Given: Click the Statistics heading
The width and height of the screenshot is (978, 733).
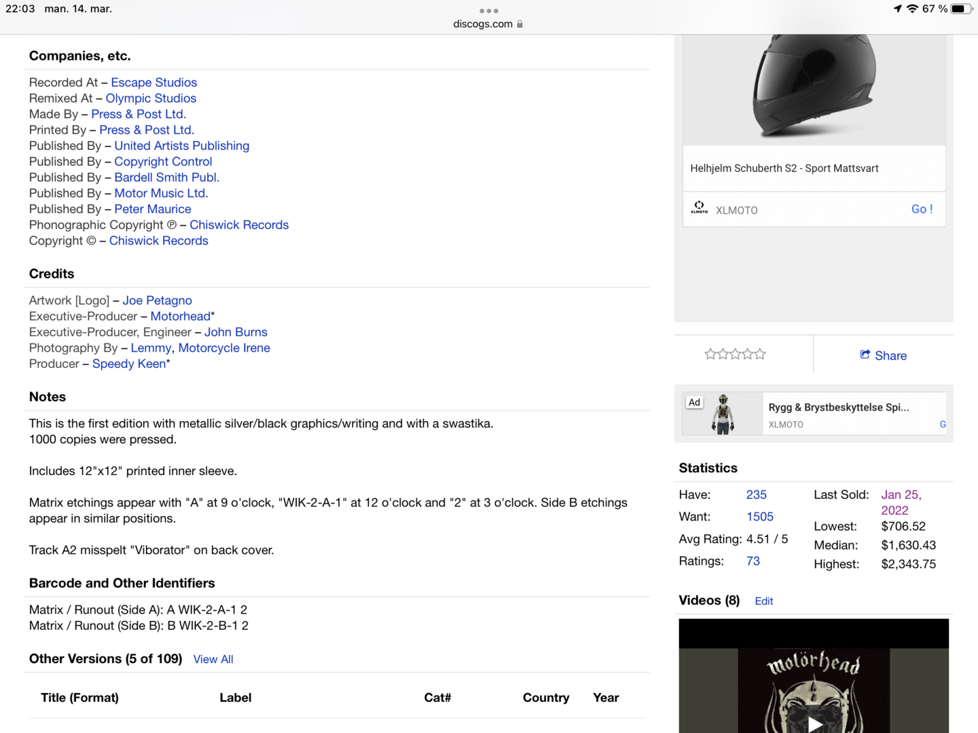Looking at the screenshot, I should tap(708, 468).
